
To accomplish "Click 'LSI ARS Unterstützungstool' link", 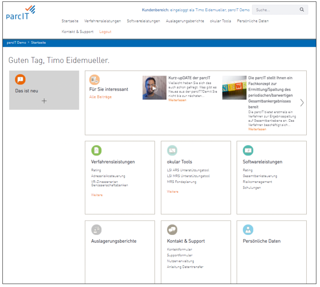I will coord(188,170).
